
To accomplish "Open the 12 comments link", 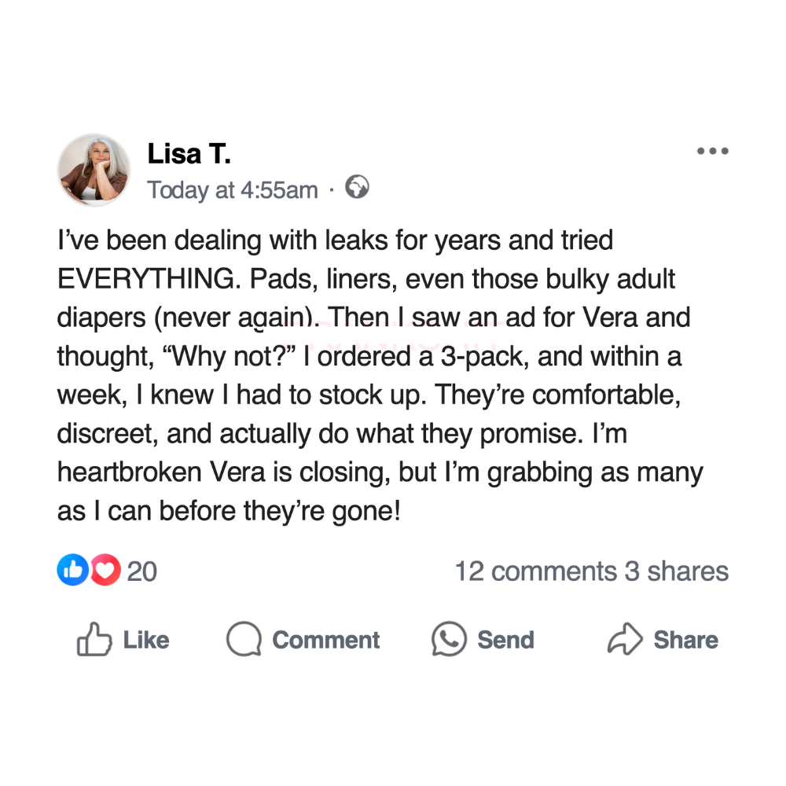I will tap(536, 571).
